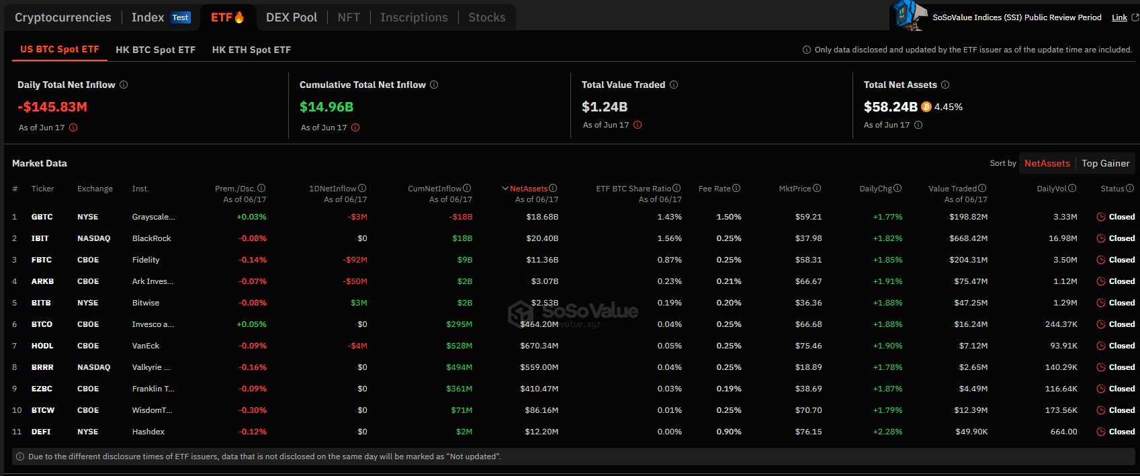Click the info icon before the issuer disclosure note
1140x476 pixels.
[806, 50]
